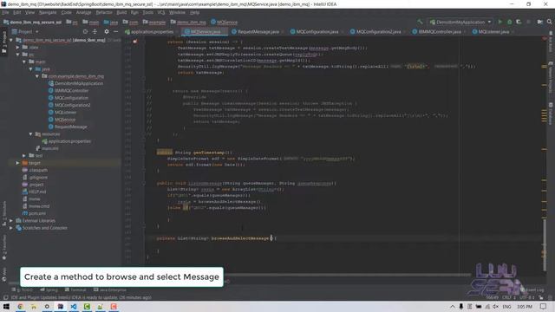This screenshot has width=555, height=312.
Task: Open the TODO tool window tab
Action: pyautogui.click(x=22, y=289)
